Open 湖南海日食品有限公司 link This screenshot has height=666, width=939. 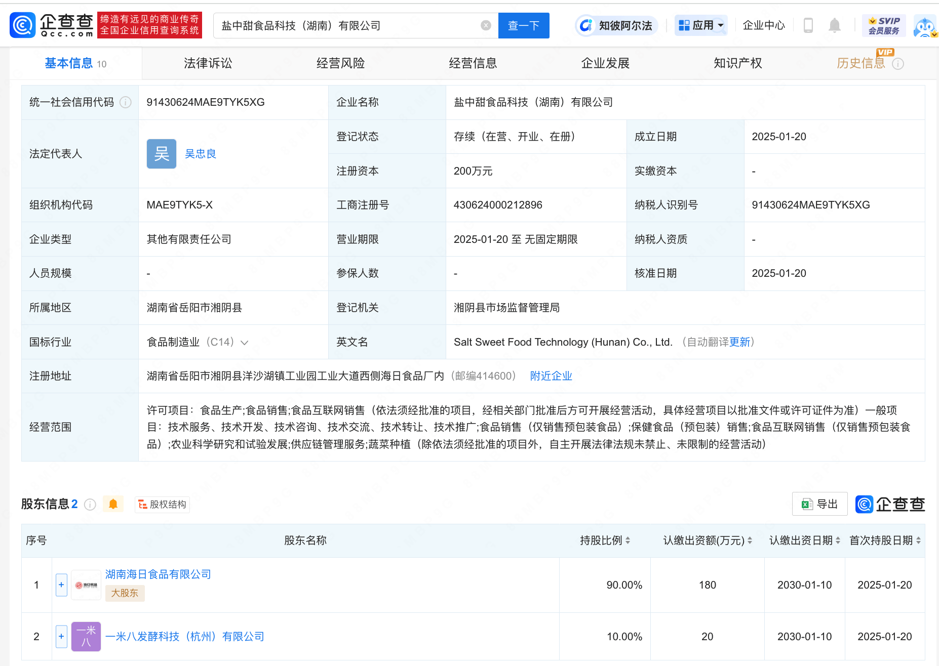(x=158, y=574)
